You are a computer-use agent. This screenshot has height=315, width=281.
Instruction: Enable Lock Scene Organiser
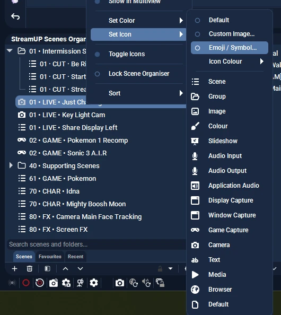coord(138,74)
